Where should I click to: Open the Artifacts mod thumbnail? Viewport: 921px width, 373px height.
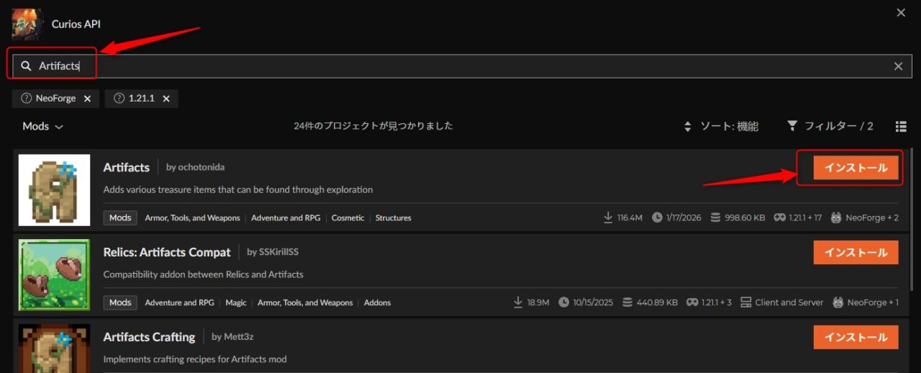pos(54,190)
